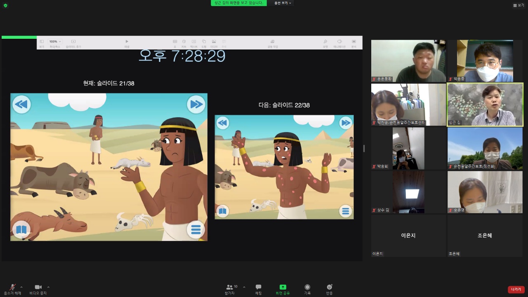Expand participants options arrow beside 참가자

point(244,287)
